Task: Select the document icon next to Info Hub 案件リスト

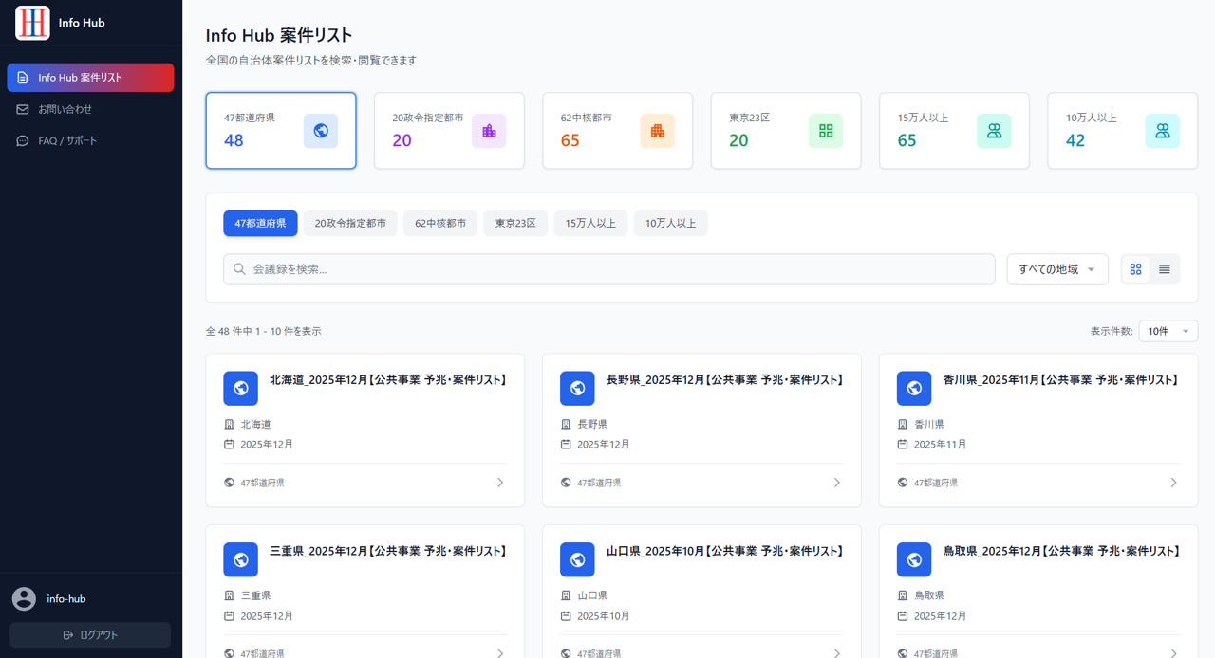Action: 24,77
